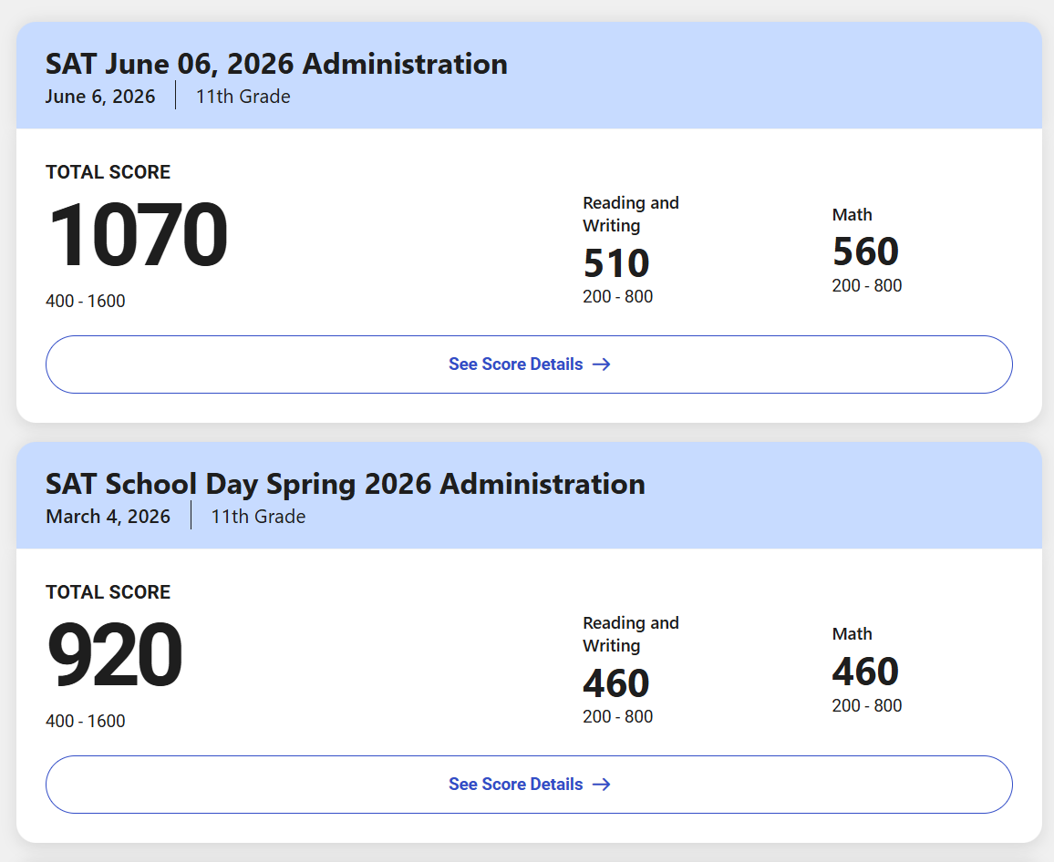Click TOTAL SCORE label above 920
The image size is (1054, 862).
[x=108, y=592]
